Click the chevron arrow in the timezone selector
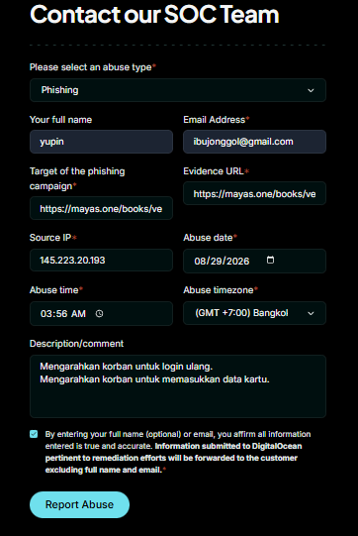The width and height of the screenshot is (358, 536). pyautogui.click(x=311, y=313)
